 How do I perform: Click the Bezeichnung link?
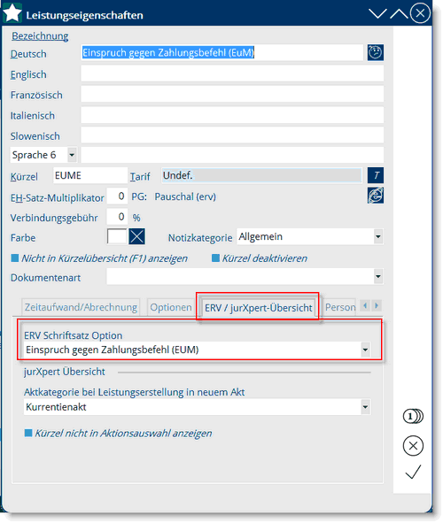pyautogui.click(x=40, y=35)
